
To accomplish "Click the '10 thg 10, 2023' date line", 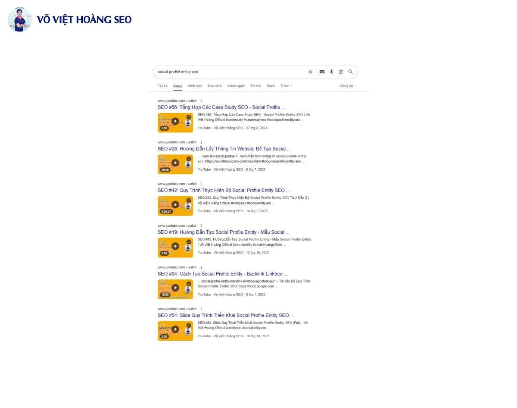I will tap(258, 336).
